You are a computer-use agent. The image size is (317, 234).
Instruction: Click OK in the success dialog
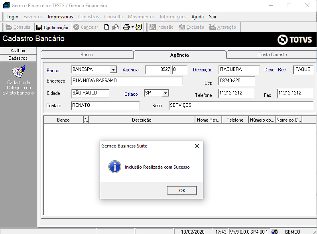(x=182, y=191)
